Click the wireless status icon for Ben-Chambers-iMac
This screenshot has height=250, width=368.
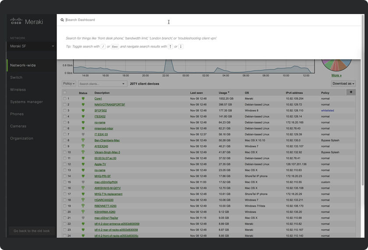click(83, 140)
